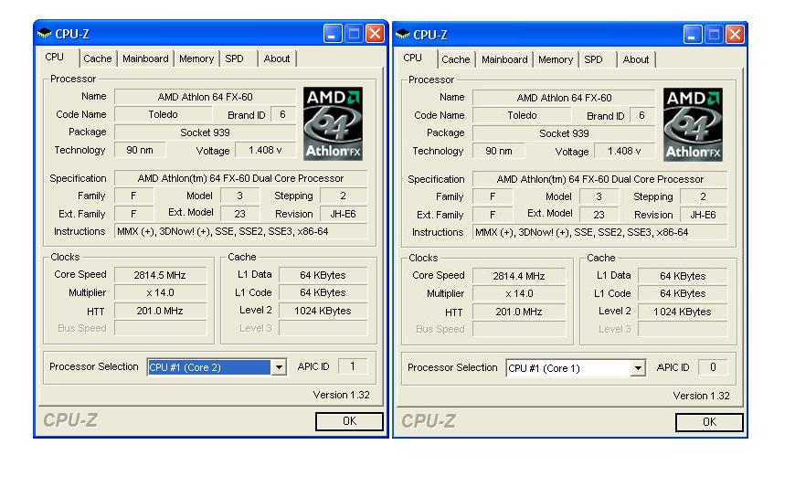The height and width of the screenshot is (487, 795).
Task: Open Memory tab in left window
Action: pos(196,58)
